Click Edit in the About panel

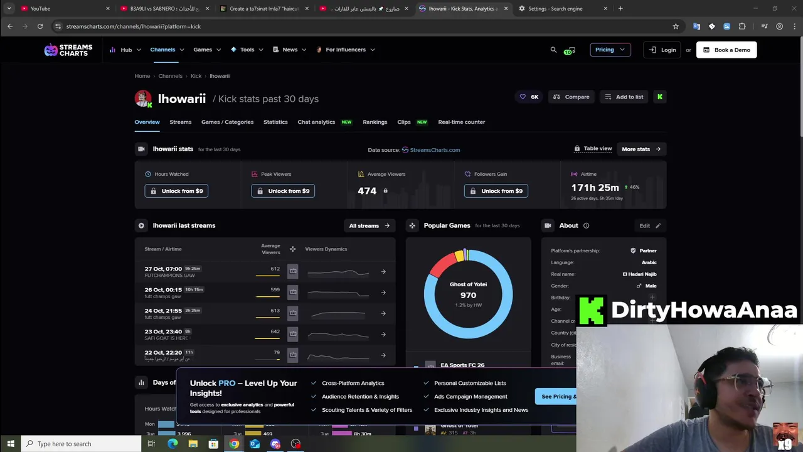pos(650,225)
